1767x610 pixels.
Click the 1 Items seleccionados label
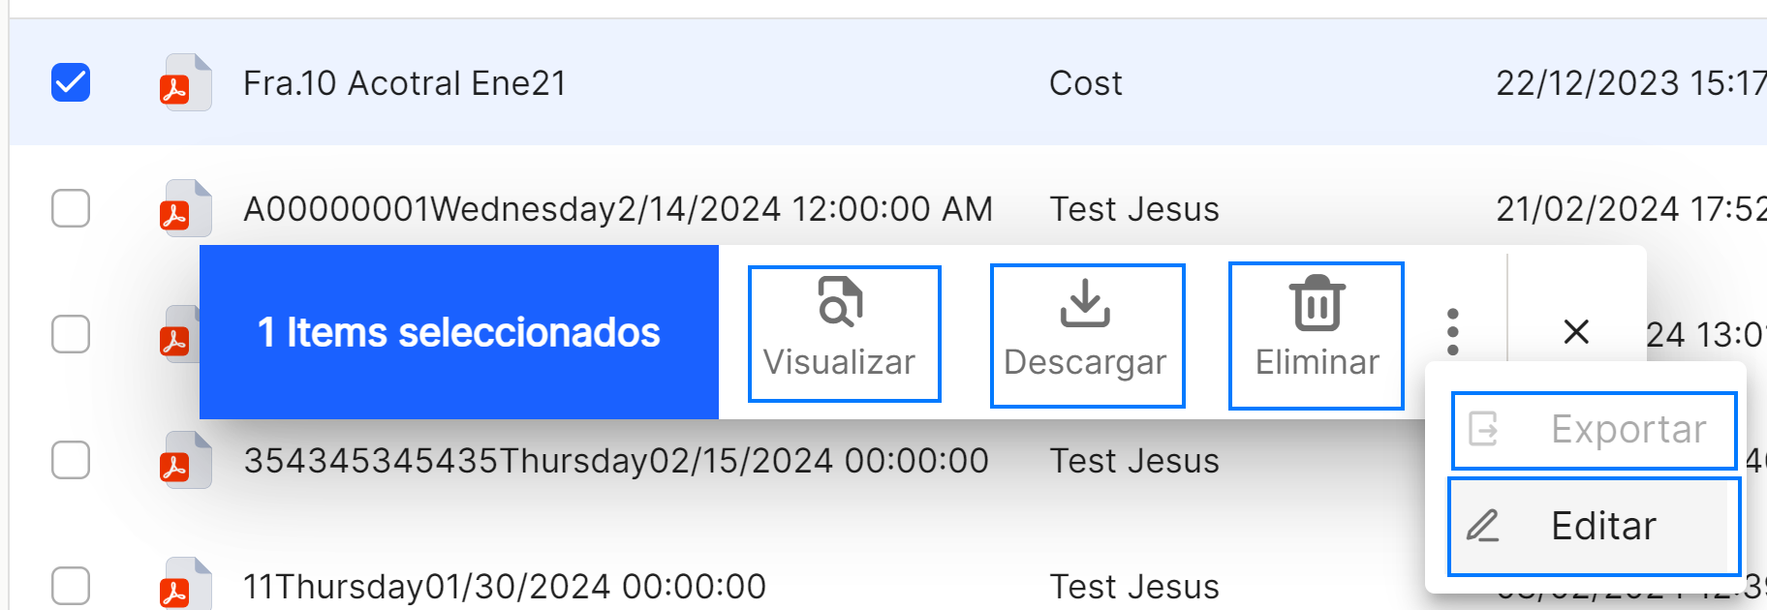coord(458,332)
